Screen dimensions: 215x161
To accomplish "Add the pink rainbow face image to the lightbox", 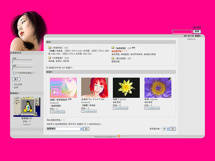I will coord(57,112).
